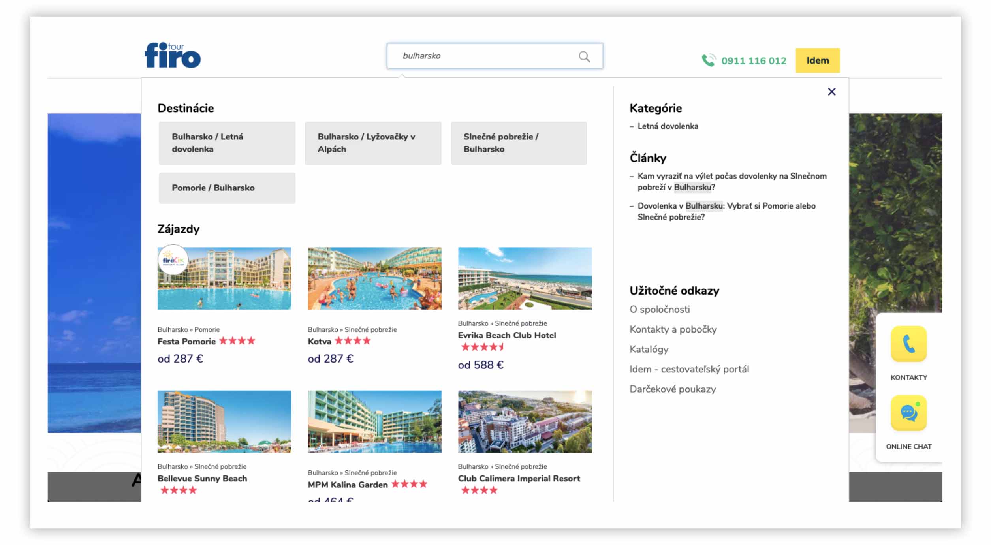Call the number 0911 116 012
Screen dimensions: 991x545
click(x=754, y=61)
